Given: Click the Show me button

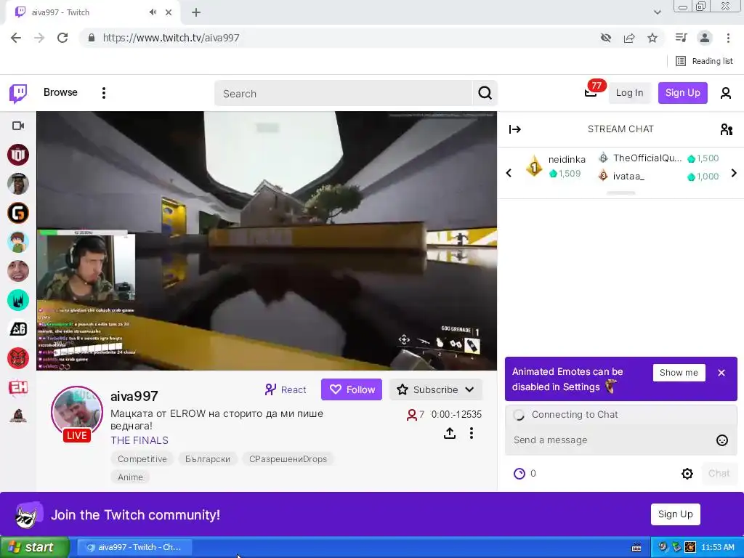Looking at the screenshot, I should click(679, 373).
